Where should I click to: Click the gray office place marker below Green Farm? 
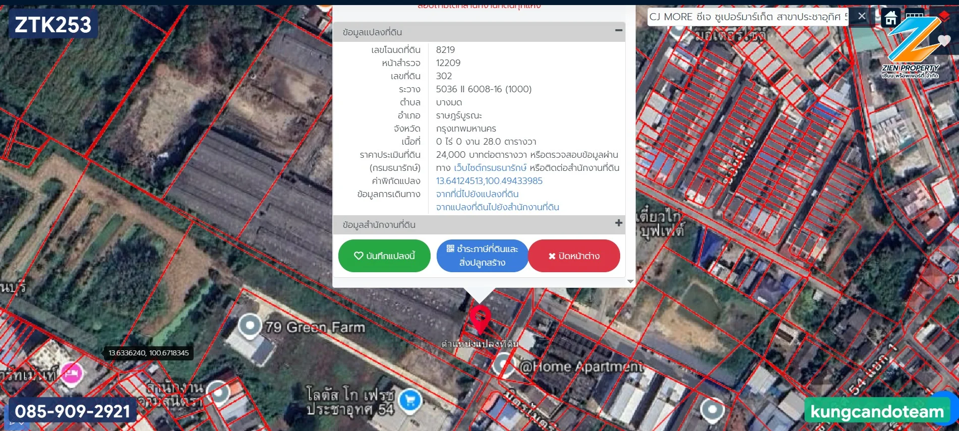[x=218, y=393]
